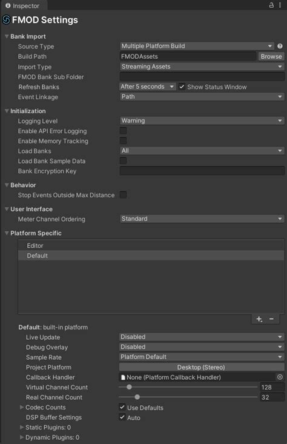Screen dimensions: 287x444
Task: Click the Bank Encryption Key field
Action: click(x=202, y=171)
